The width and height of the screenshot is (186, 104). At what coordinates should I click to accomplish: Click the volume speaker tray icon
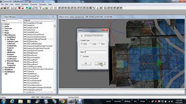point(172,101)
